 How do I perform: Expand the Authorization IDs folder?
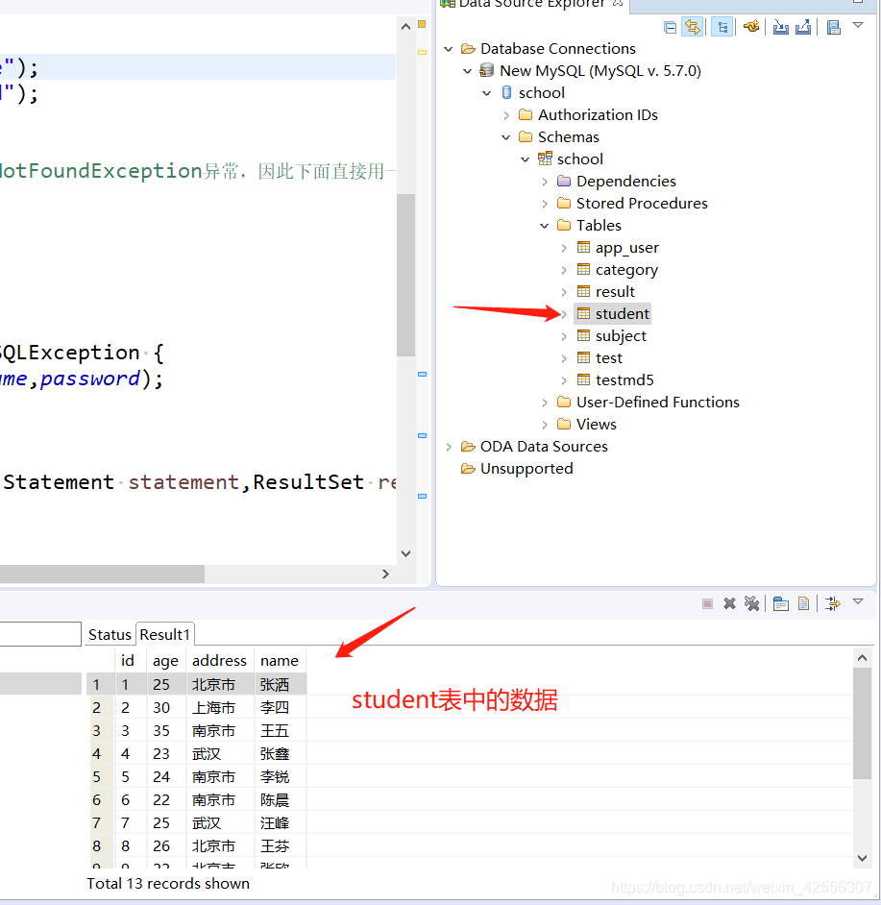coord(506,115)
